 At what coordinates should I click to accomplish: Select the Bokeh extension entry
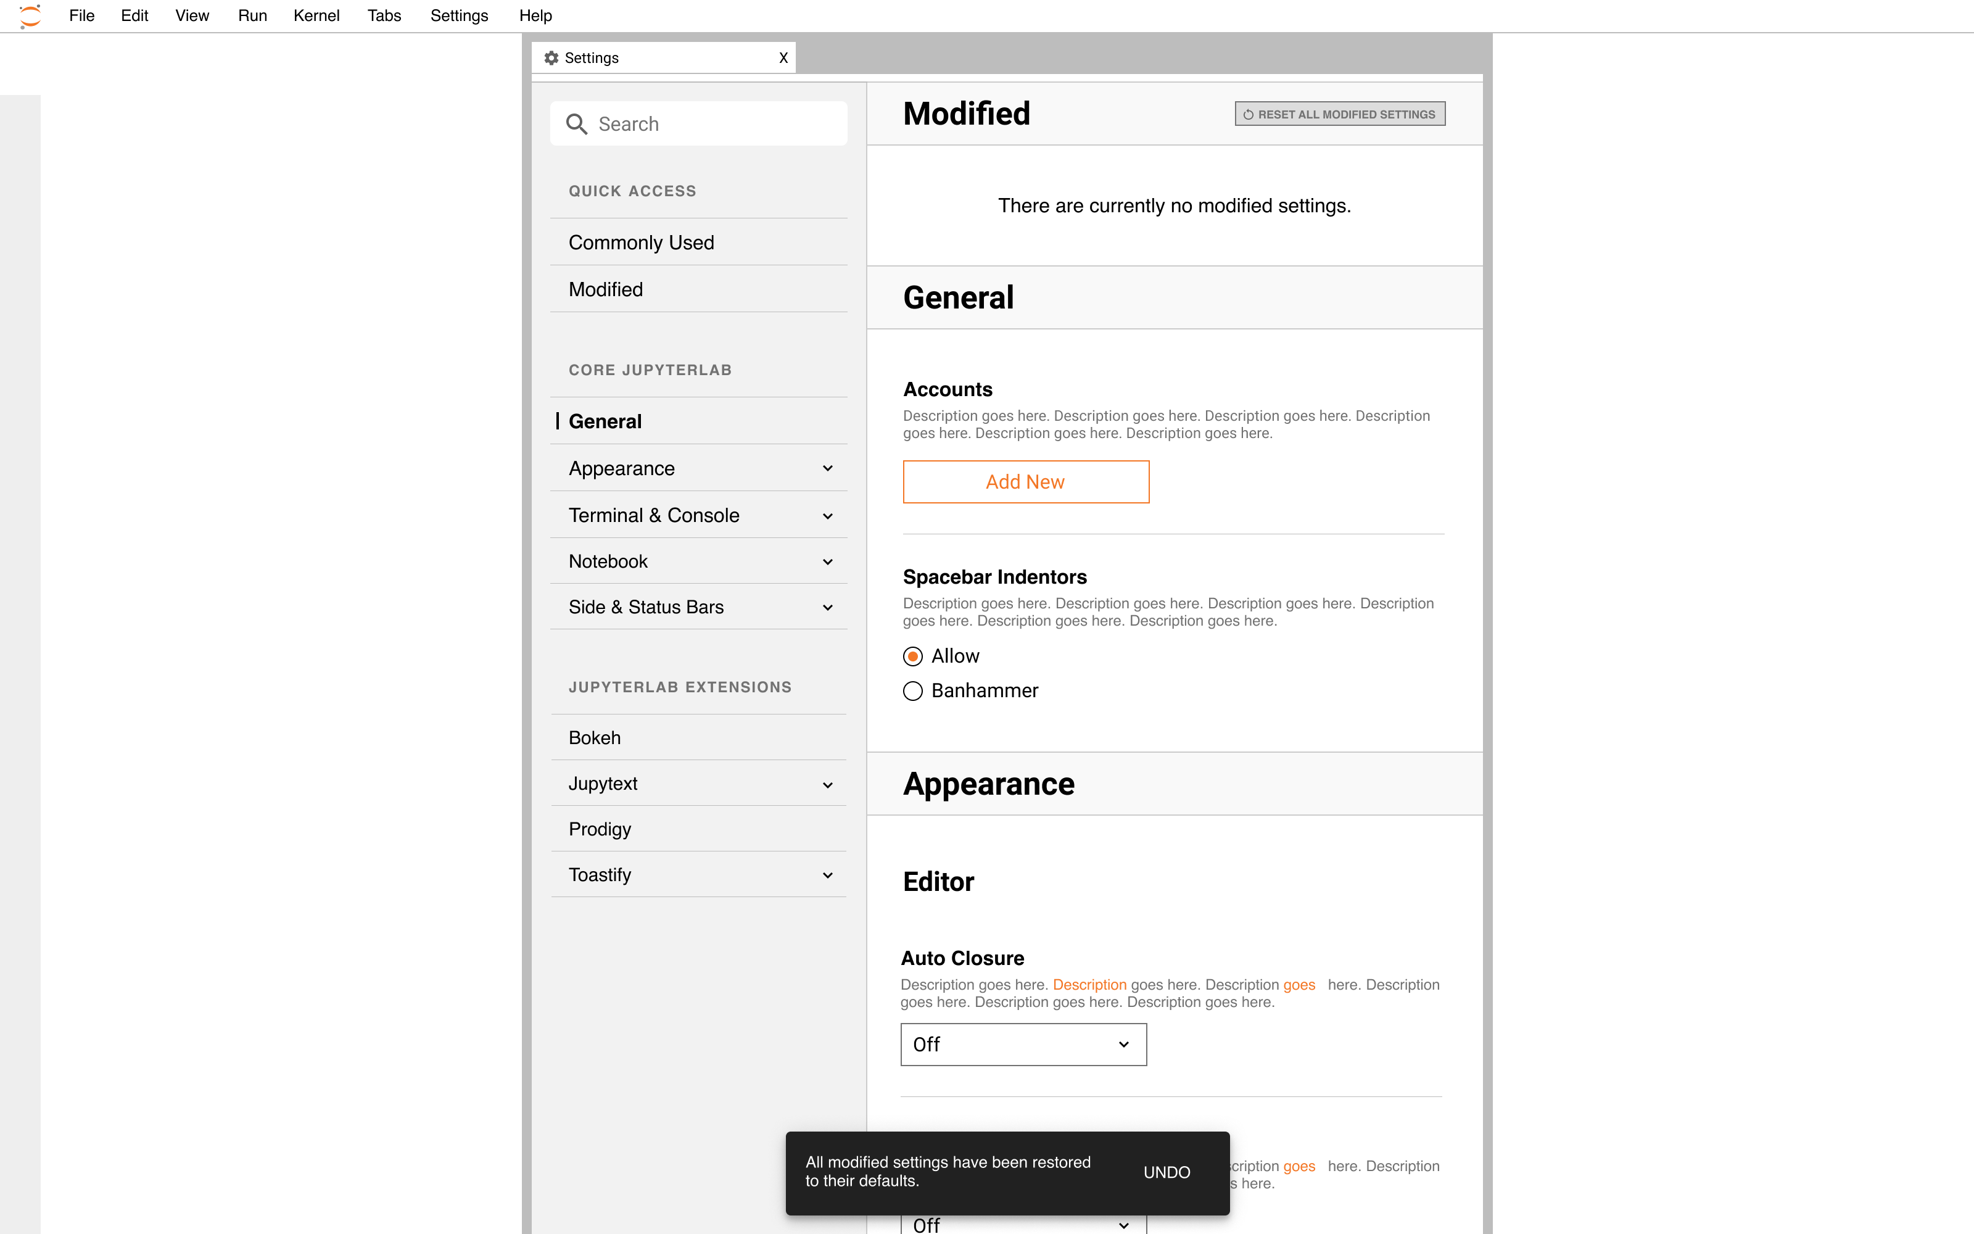pos(595,737)
